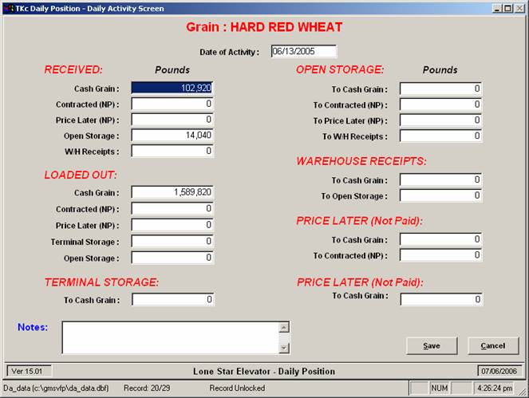Image resolution: width=529 pixels, height=398 pixels.
Task: Click Open Storage To W/H Receipts field
Action: [x=440, y=136]
